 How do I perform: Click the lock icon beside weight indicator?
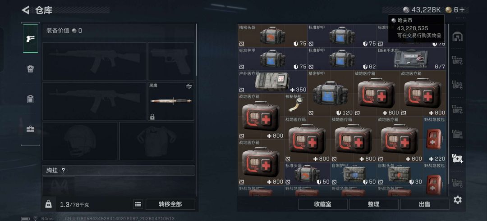pyautogui.click(x=48, y=204)
